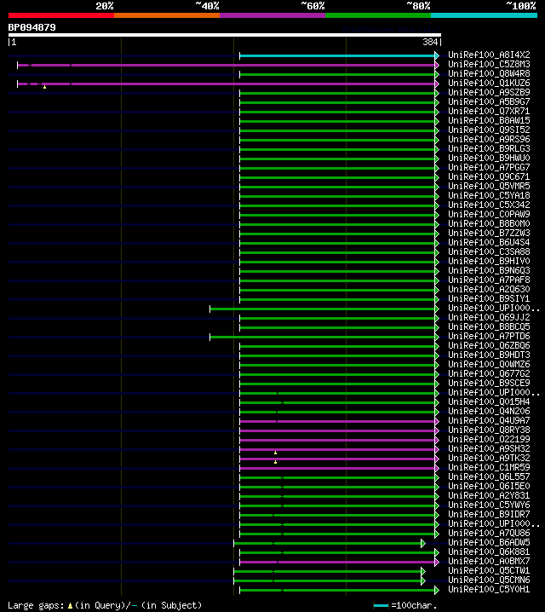The image size is (545, 612).
Task: Select hit label UniRef100_Q6ZBQ6
Action: pos(489,345)
